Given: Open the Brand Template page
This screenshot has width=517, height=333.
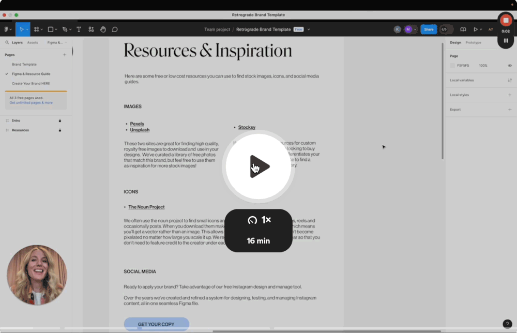Looking at the screenshot, I should 24,64.
